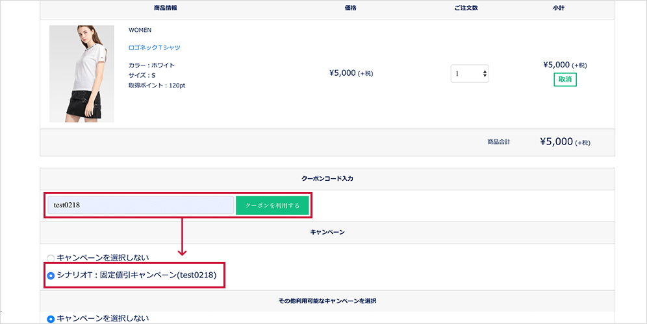Click inside the order quantity field
647x324 pixels.
point(464,74)
